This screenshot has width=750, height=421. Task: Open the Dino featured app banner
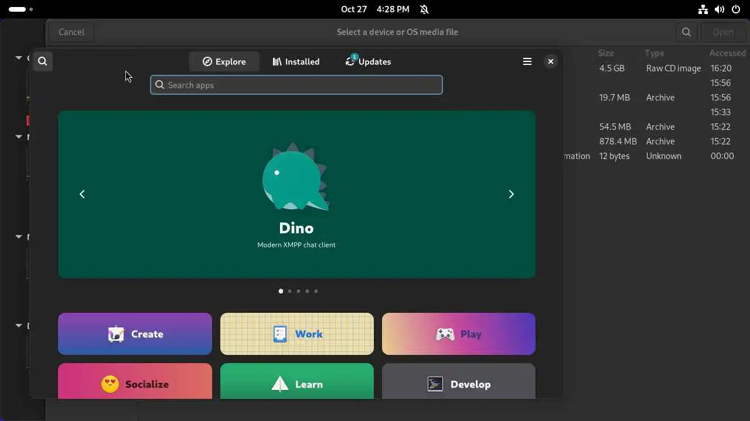(x=296, y=194)
